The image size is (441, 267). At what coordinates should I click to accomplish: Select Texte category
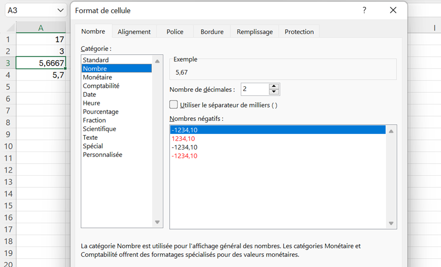(x=117, y=137)
